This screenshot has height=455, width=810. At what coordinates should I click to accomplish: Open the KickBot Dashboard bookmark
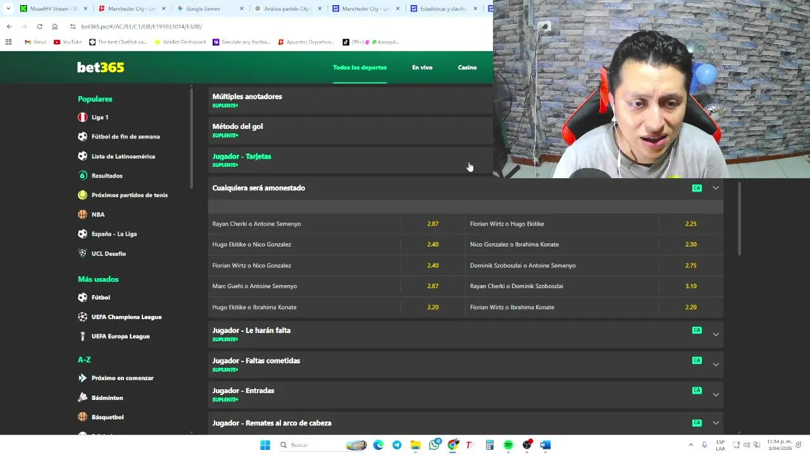(180, 42)
